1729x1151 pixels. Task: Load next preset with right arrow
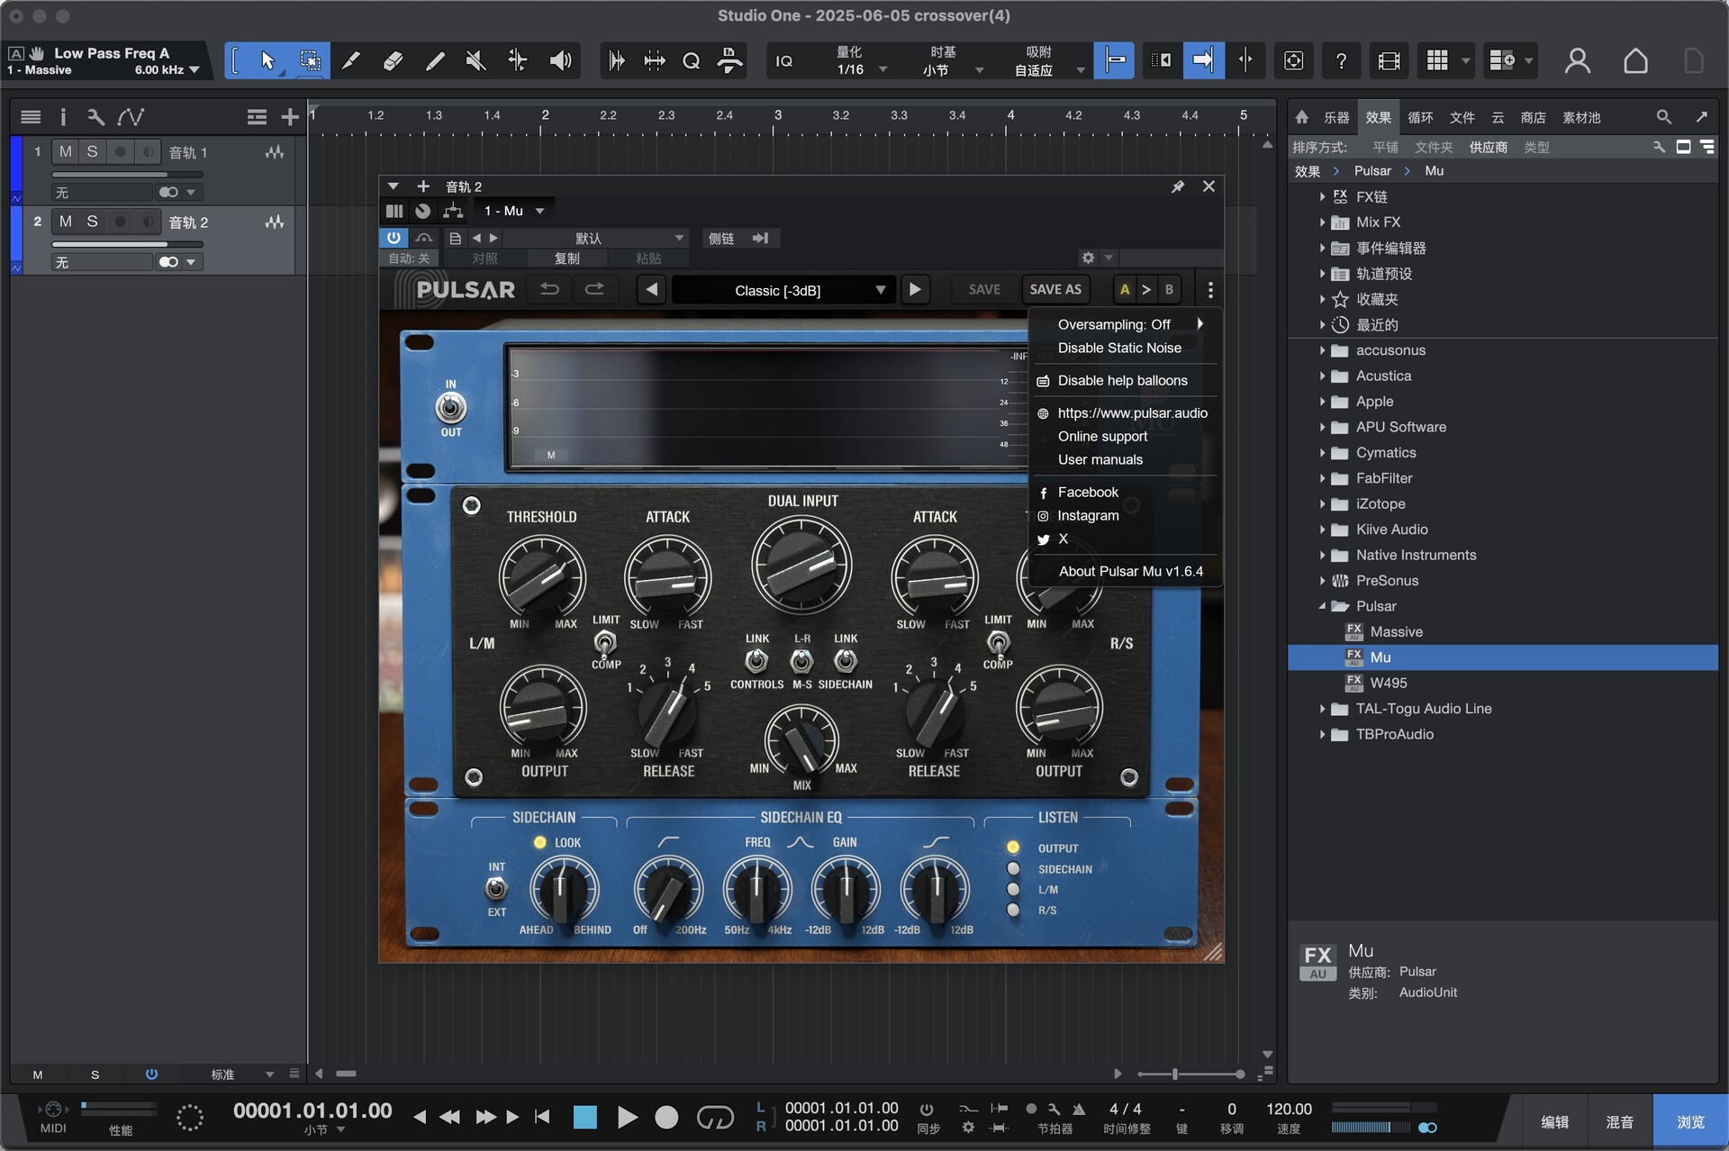[x=915, y=290]
